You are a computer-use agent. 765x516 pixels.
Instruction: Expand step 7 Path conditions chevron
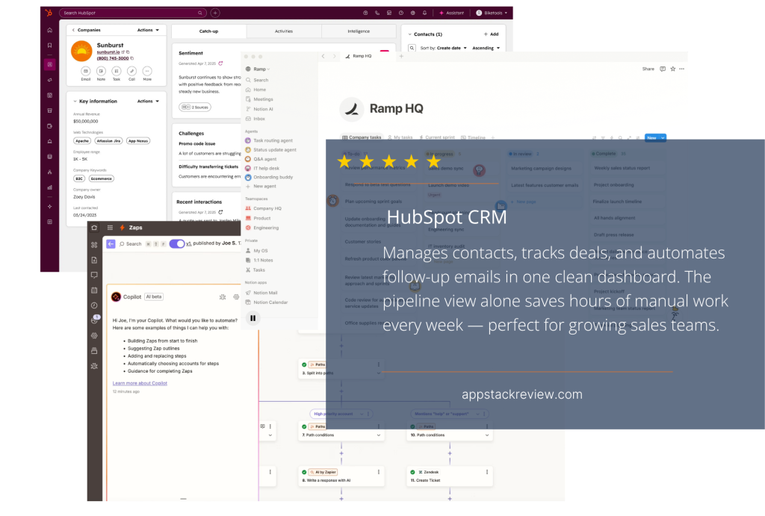(x=378, y=435)
